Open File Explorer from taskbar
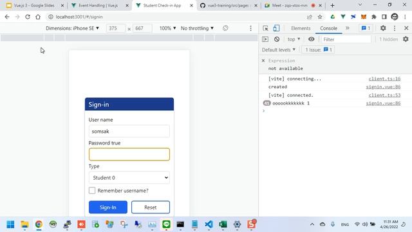 [24, 224]
